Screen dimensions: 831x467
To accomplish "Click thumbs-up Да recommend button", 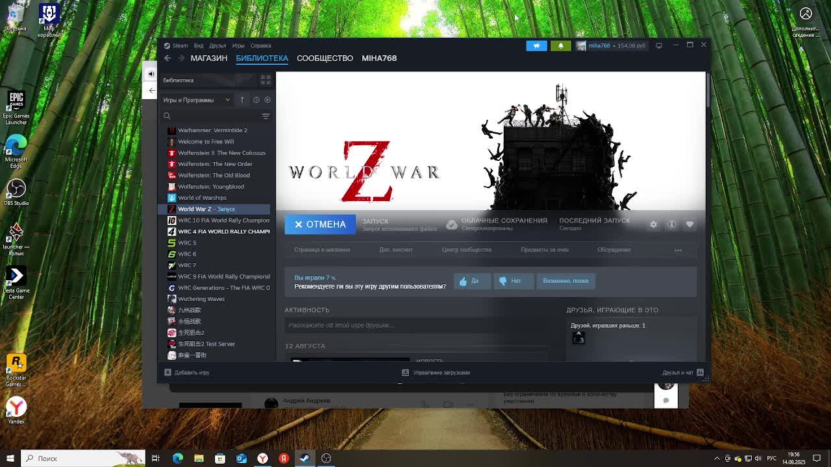I will [x=472, y=281].
